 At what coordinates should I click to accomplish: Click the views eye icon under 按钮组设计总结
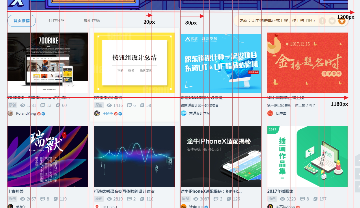click(109, 105)
